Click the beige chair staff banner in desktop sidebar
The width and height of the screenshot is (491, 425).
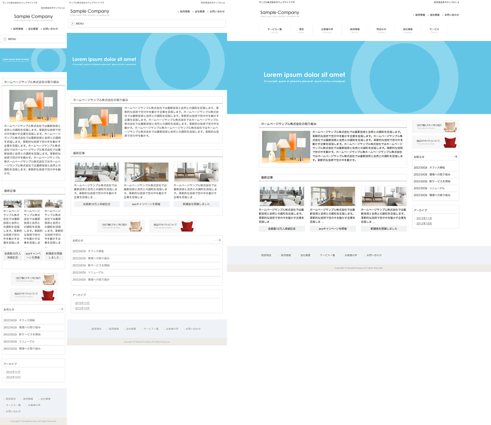tap(436, 127)
